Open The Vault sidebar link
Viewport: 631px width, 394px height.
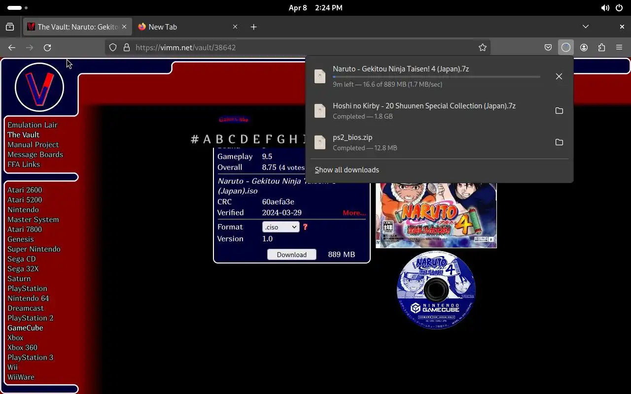[23, 135]
